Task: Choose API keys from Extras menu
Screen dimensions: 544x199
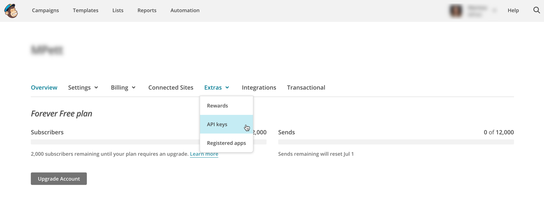Action: pyautogui.click(x=226, y=124)
